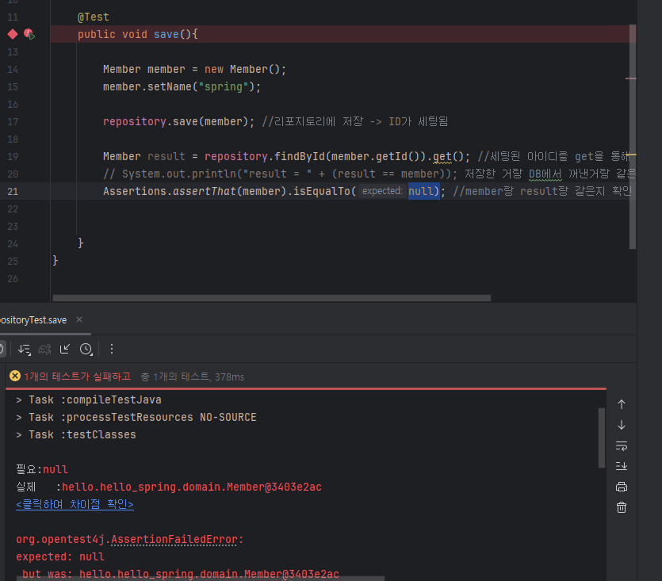The height and width of the screenshot is (581, 662).
Task: Click the findById call on line 19
Action: 300,156
